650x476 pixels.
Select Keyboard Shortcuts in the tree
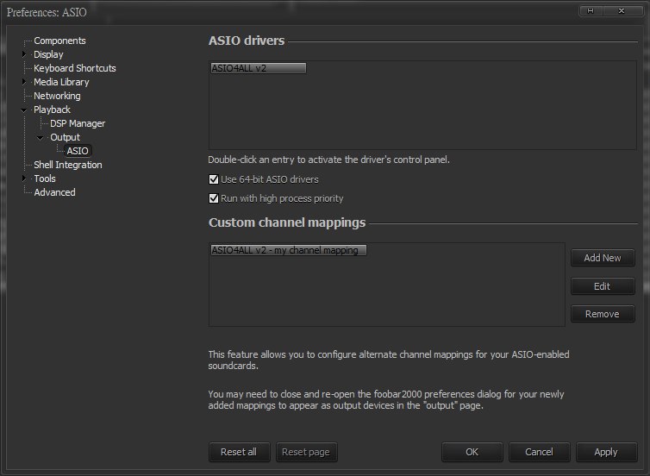tap(74, 68)
